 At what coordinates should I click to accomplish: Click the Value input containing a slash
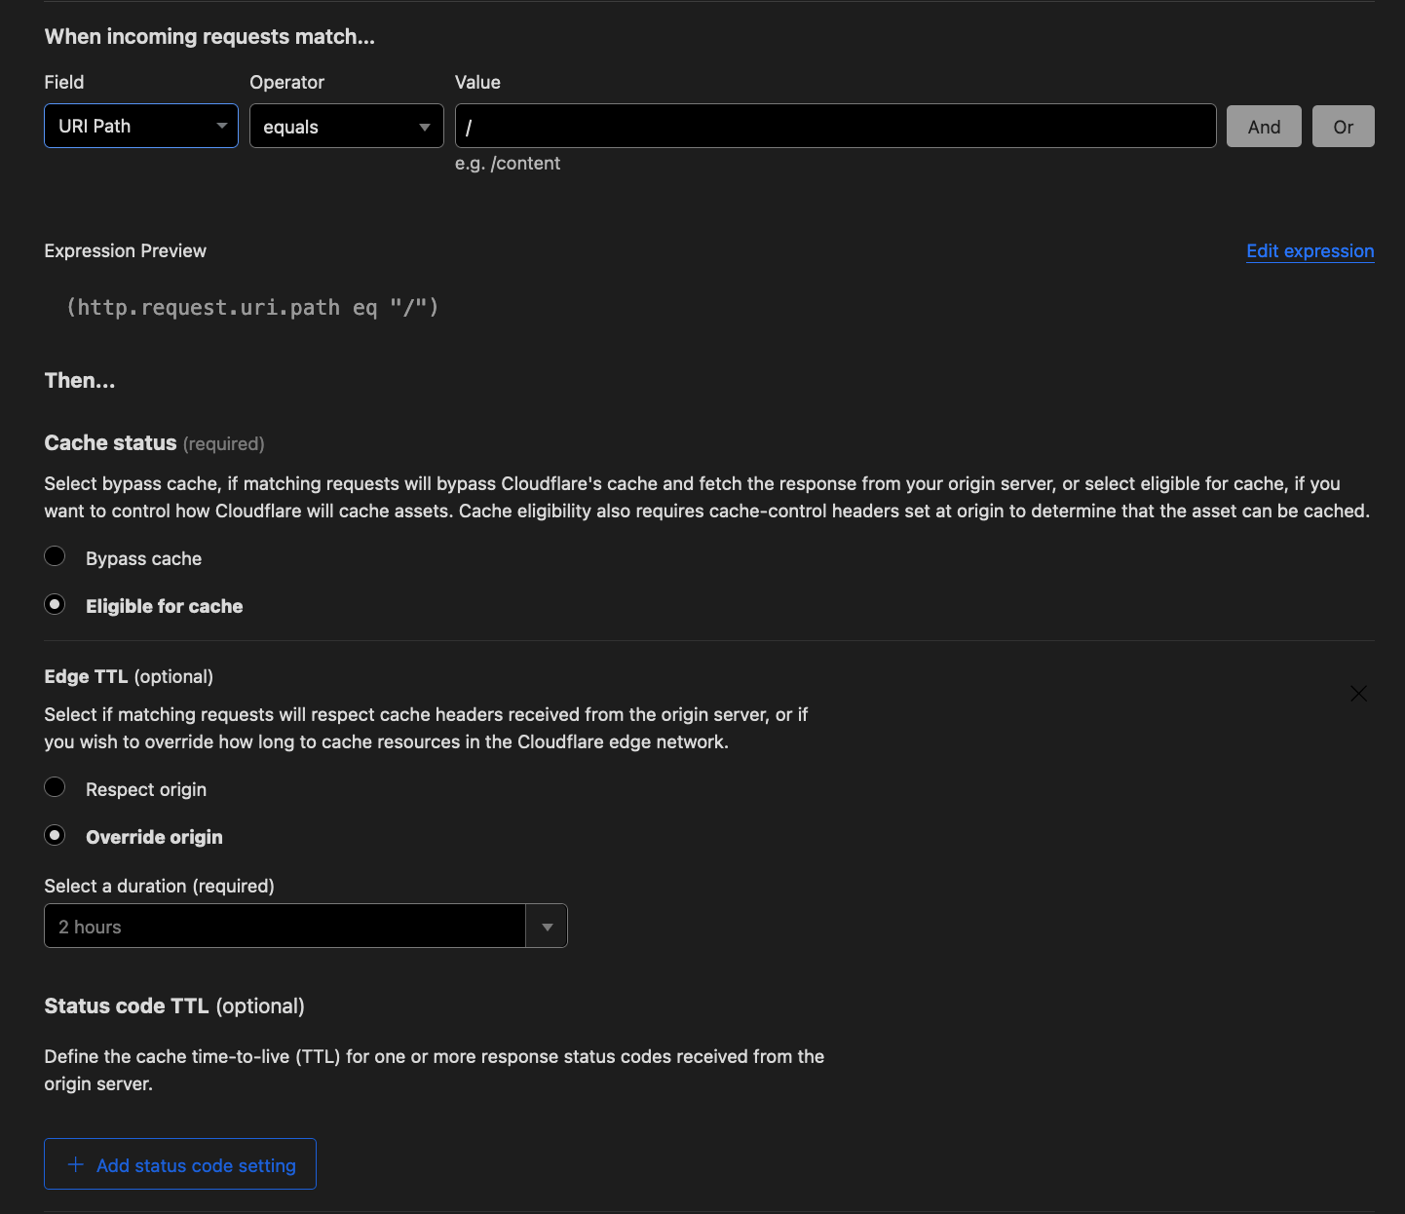pyautogui.click(x=835, y=126)
